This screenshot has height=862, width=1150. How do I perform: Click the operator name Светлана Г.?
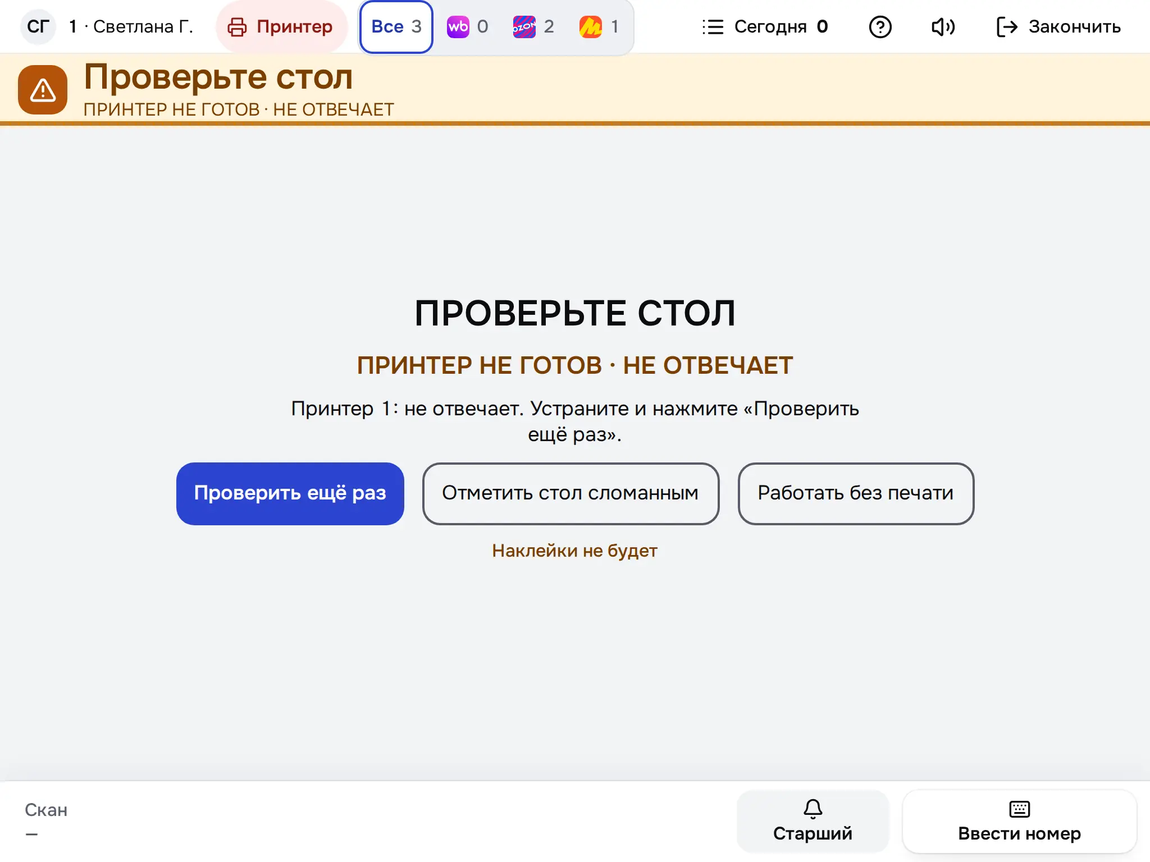click(x=143, y=26)
